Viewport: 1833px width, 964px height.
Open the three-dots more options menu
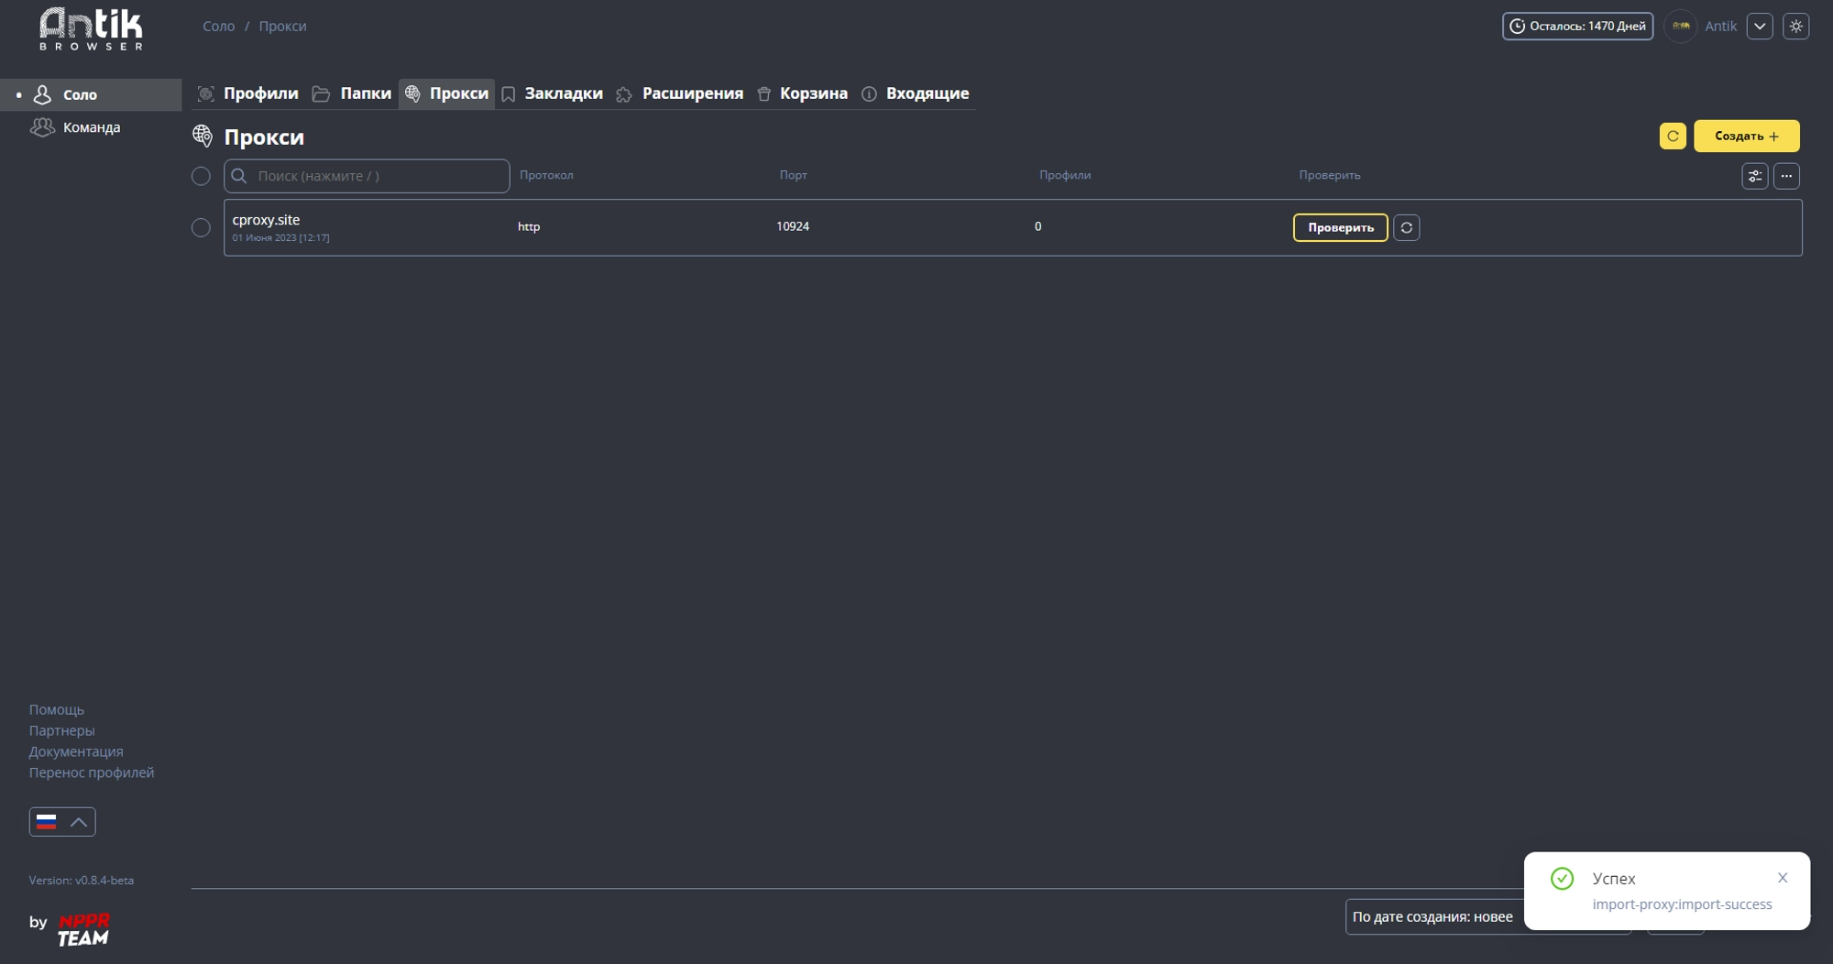1786,176
